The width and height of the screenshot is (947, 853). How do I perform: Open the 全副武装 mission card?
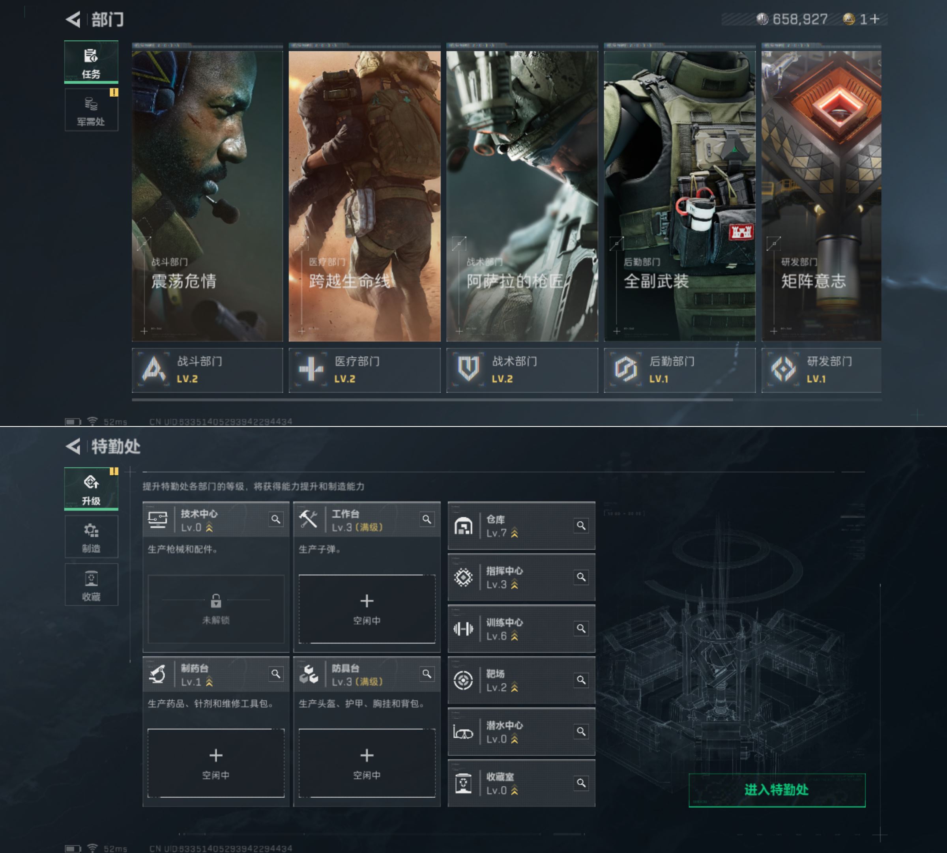pyautogui.click(x=680, y=196)
